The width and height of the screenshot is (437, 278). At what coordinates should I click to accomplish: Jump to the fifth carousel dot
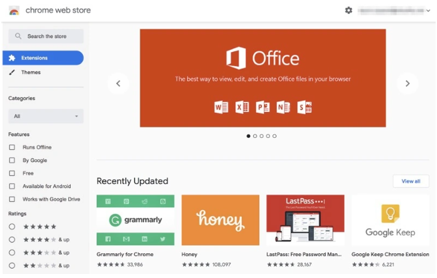[275, 136]
